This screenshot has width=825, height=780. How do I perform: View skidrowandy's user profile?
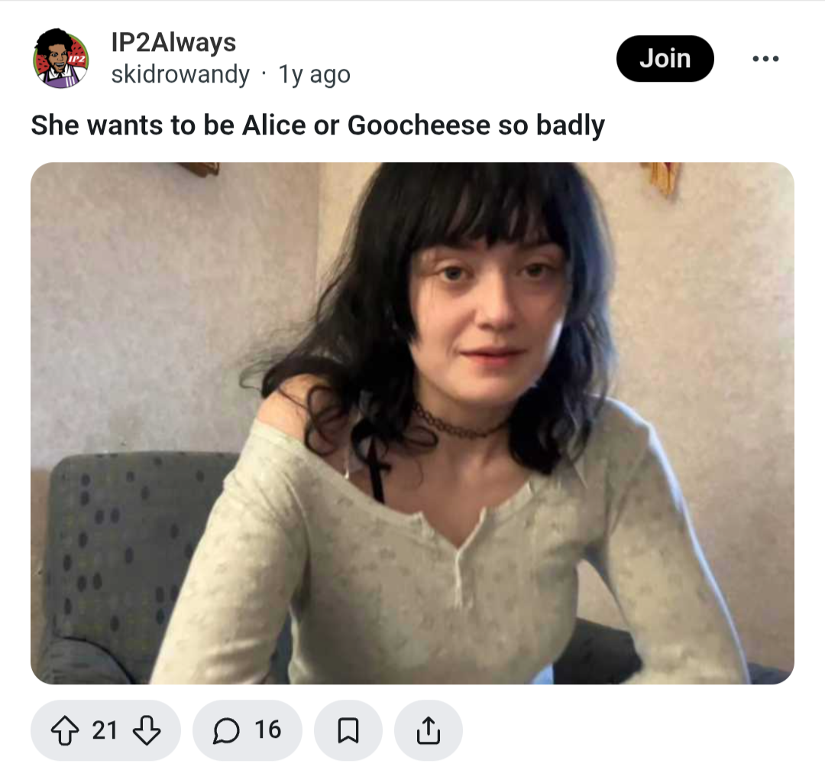point(180,74)
